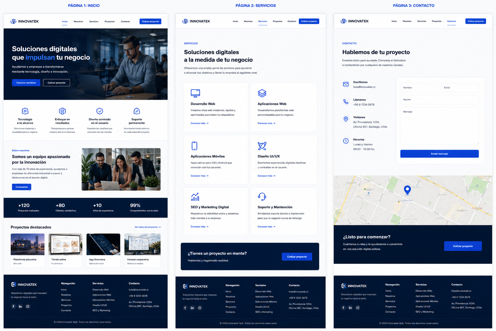Click Enviar mensaje button

[439, 154]
